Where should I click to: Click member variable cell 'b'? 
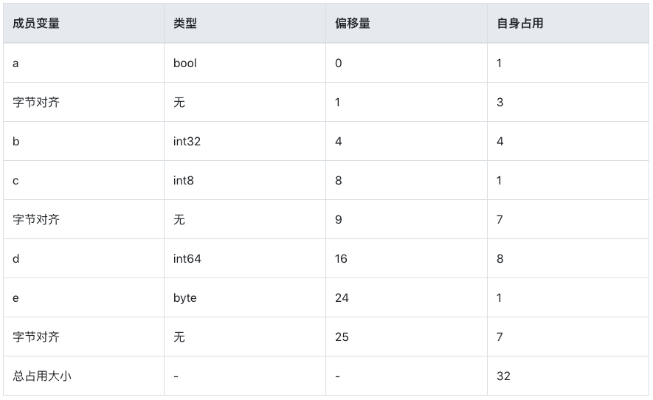[16, 142]
